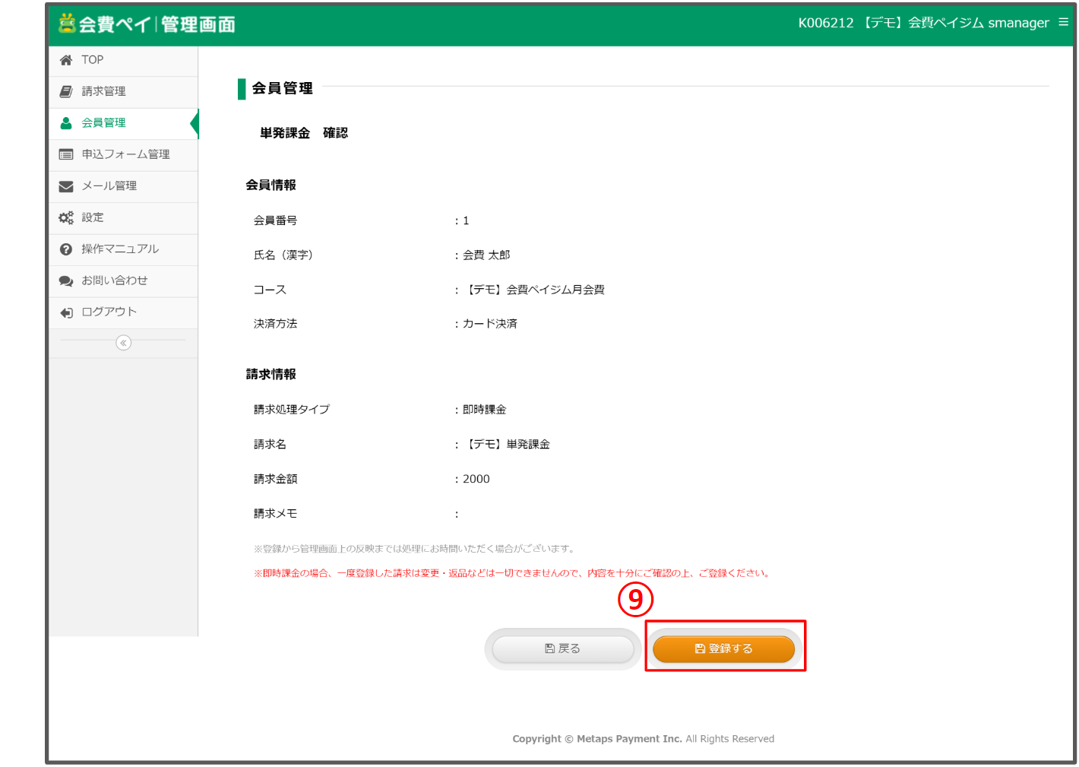Open 操作マニュアル from the sidebar
1079x767 pixels.
point(120,249)
